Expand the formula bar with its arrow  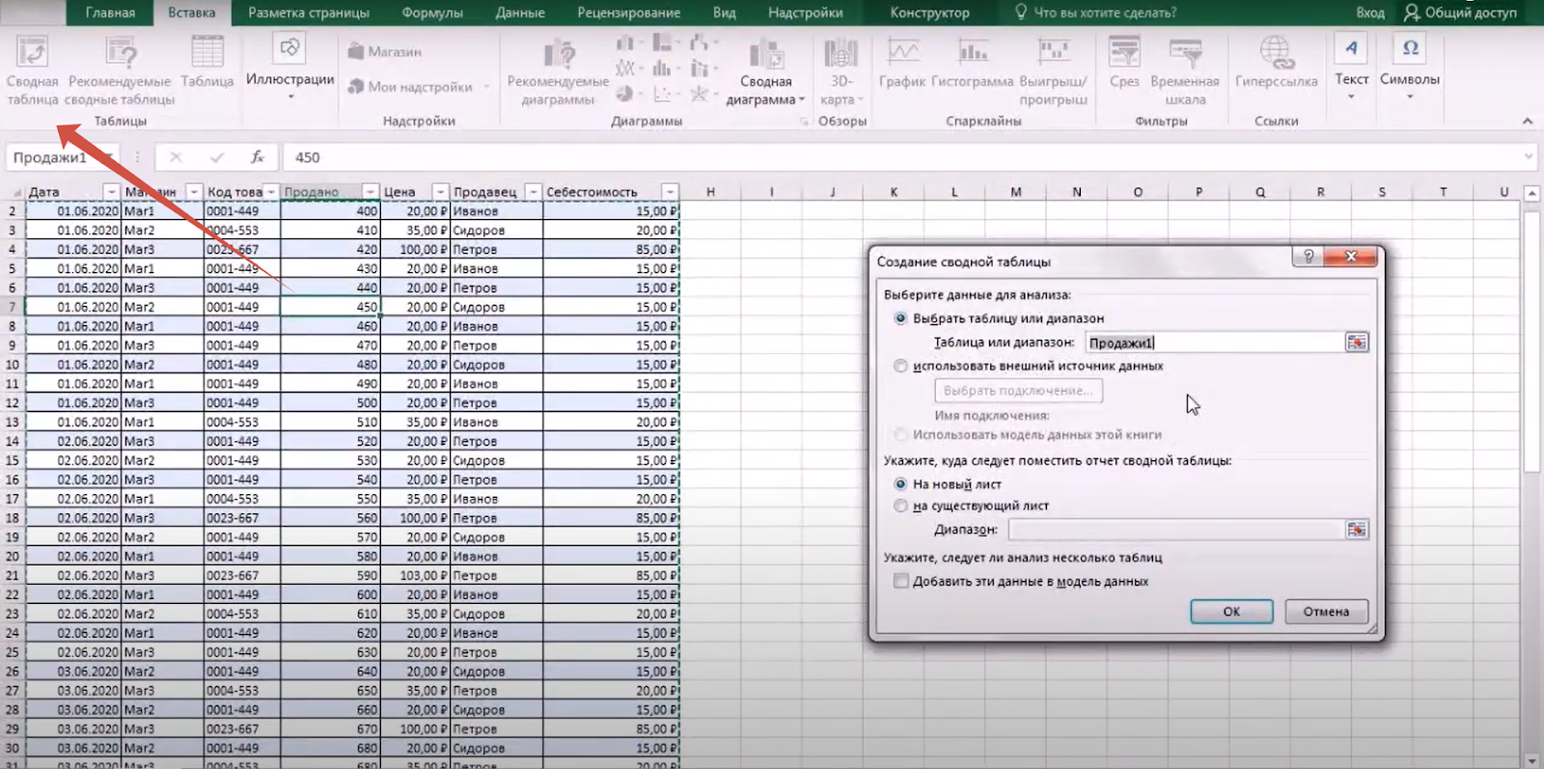point(1529,156)
